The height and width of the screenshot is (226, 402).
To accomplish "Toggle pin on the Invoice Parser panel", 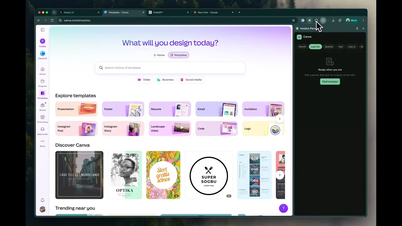I will [357, 29].
